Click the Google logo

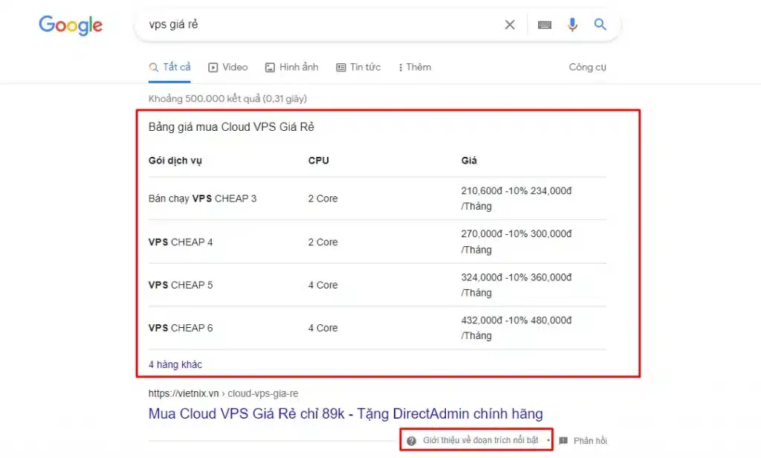(x=71, y=25)
